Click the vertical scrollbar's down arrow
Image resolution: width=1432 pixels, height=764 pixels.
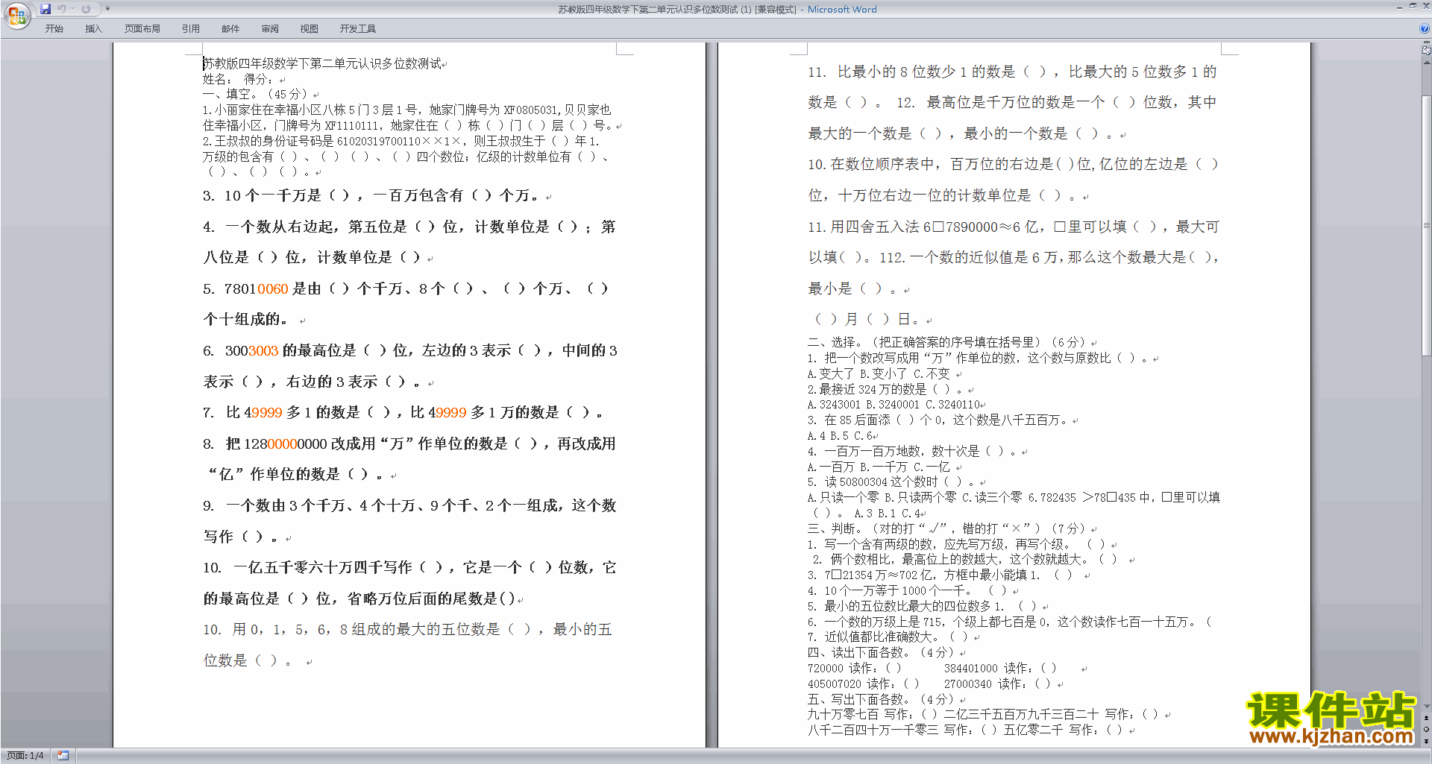pos(1427,706)
